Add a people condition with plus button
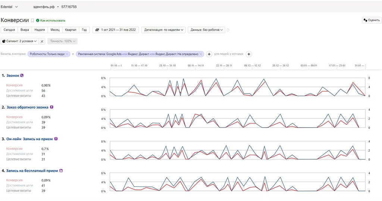The height and width of the screenshot is (201, 382). [249, 54]
